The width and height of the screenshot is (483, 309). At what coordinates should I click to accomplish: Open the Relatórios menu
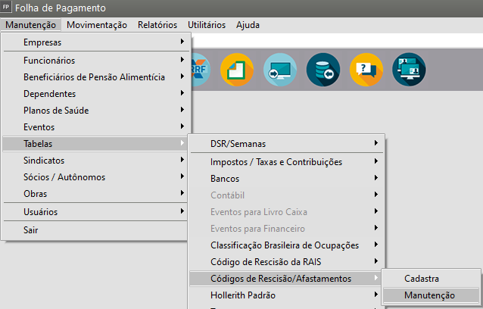pyautogui.click(x=157, y=25)
